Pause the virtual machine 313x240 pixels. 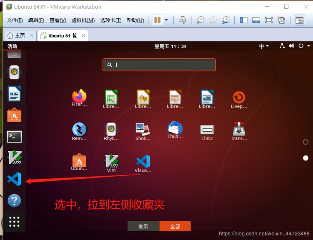(157, 20)
